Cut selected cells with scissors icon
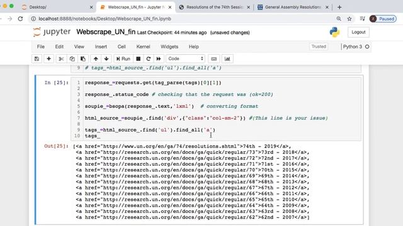This screenshot has height=226, width=403. 61,58
